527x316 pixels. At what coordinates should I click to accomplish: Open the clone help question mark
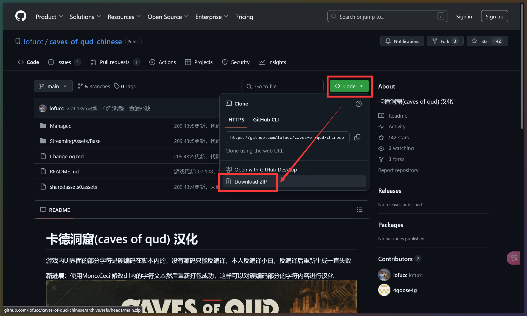pos(358,104)
